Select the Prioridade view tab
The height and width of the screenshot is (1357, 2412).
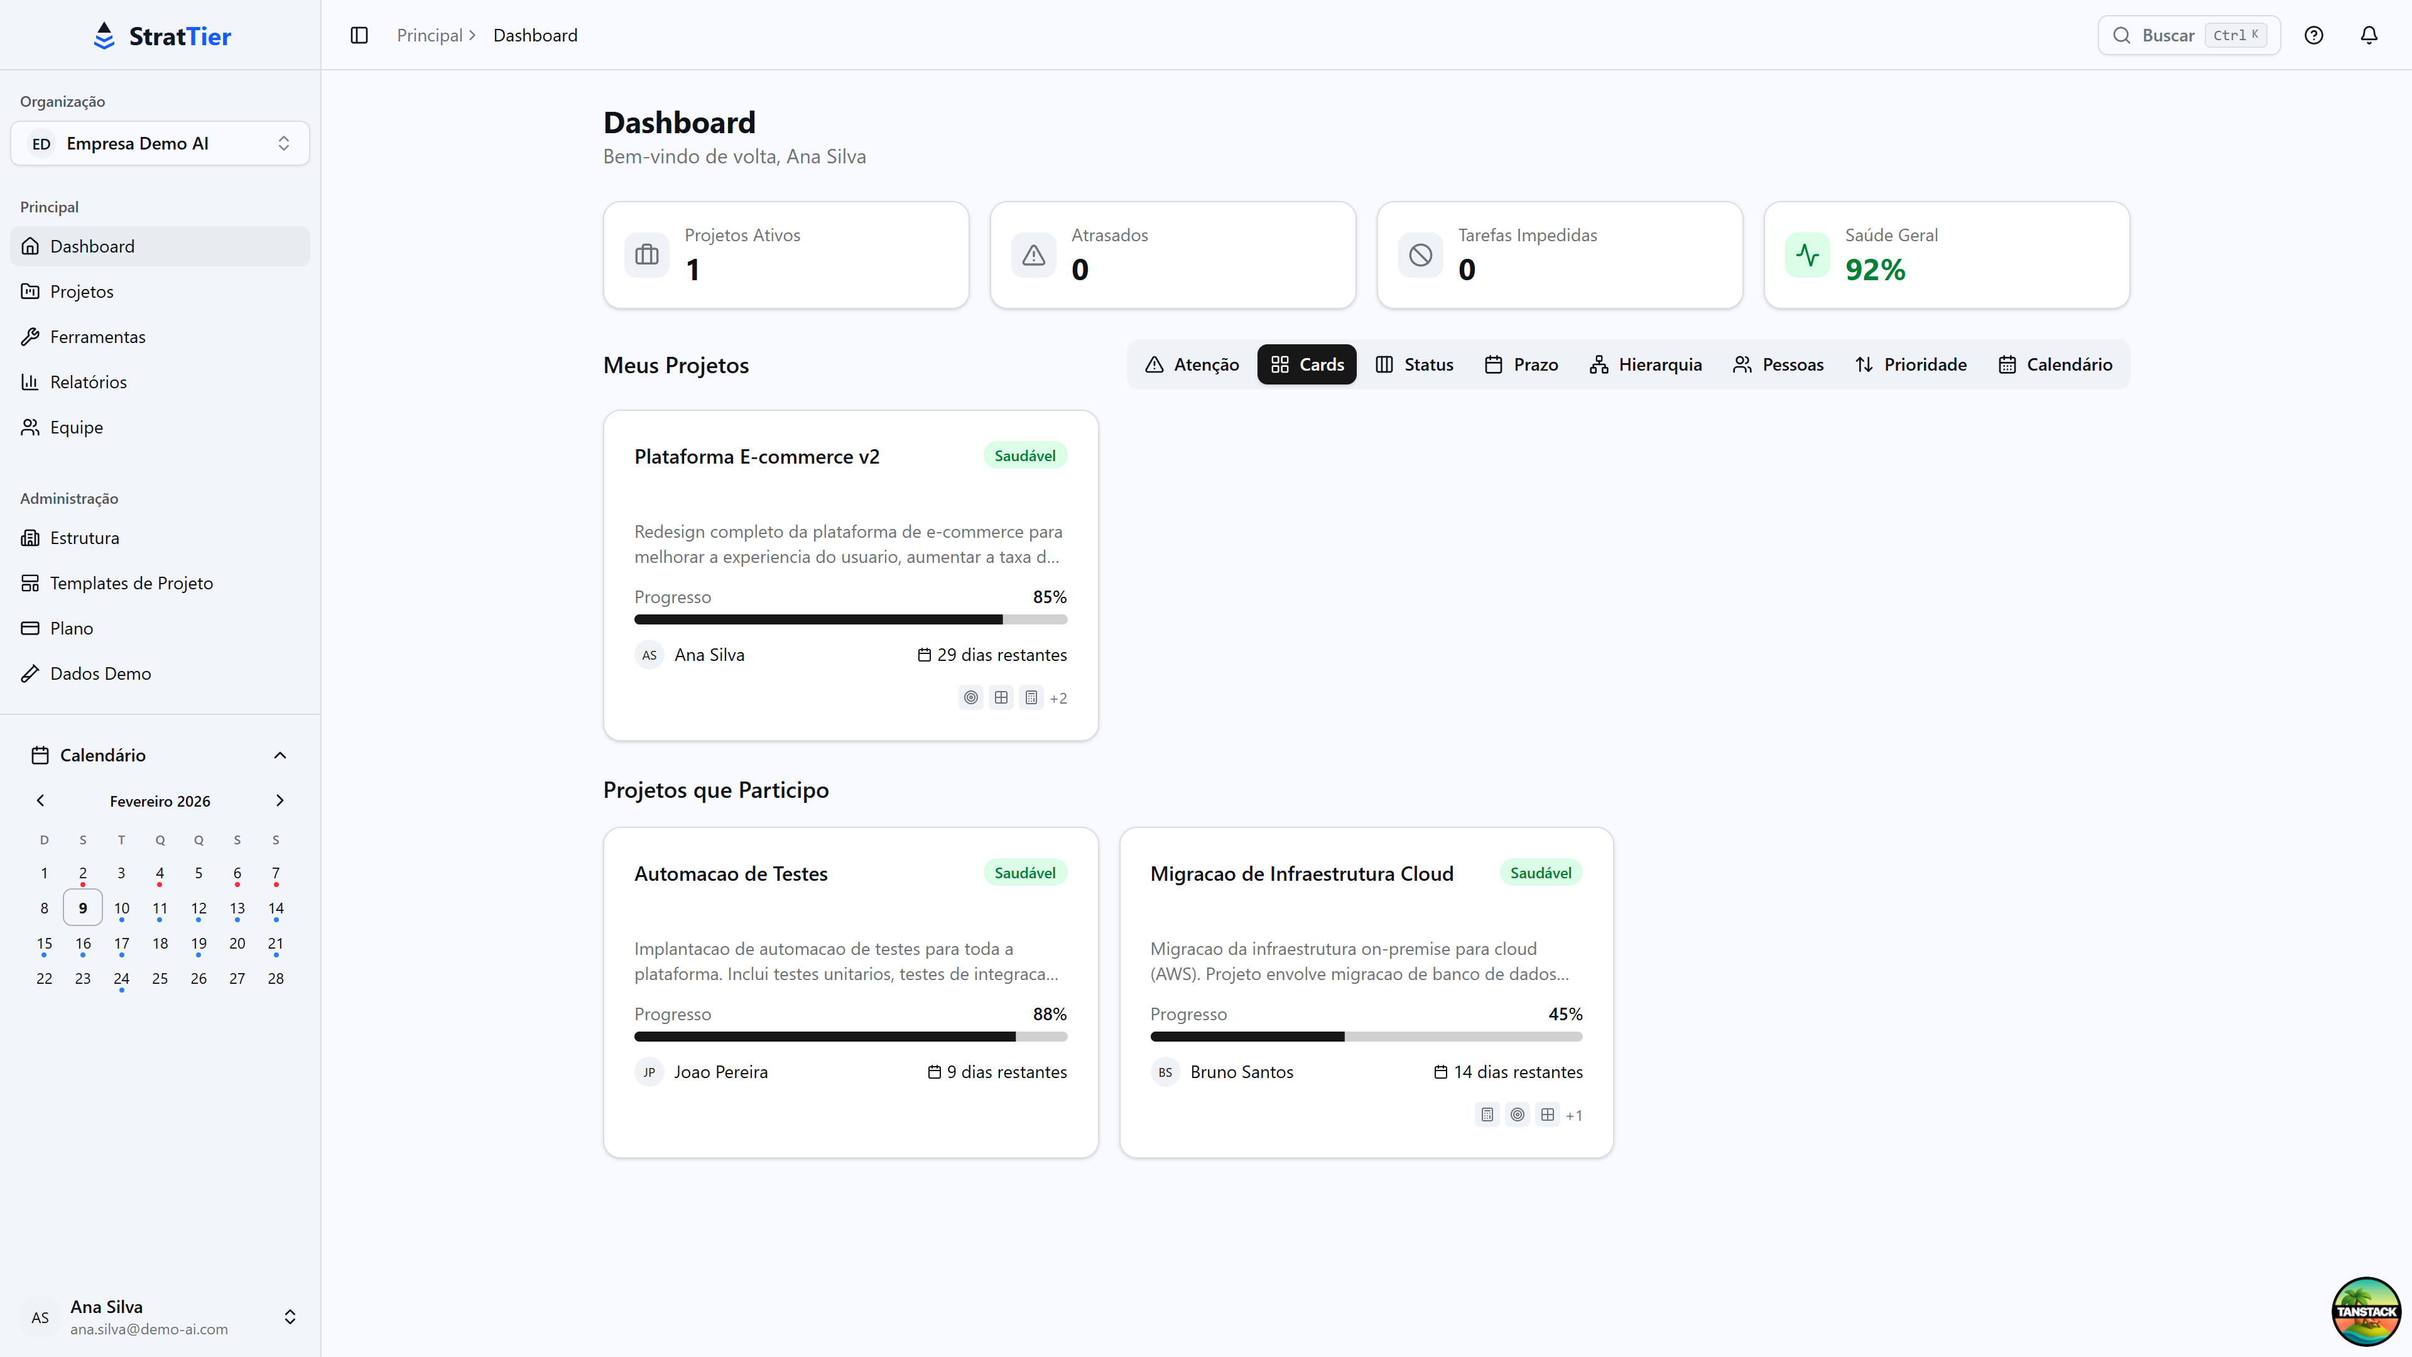1910,364
